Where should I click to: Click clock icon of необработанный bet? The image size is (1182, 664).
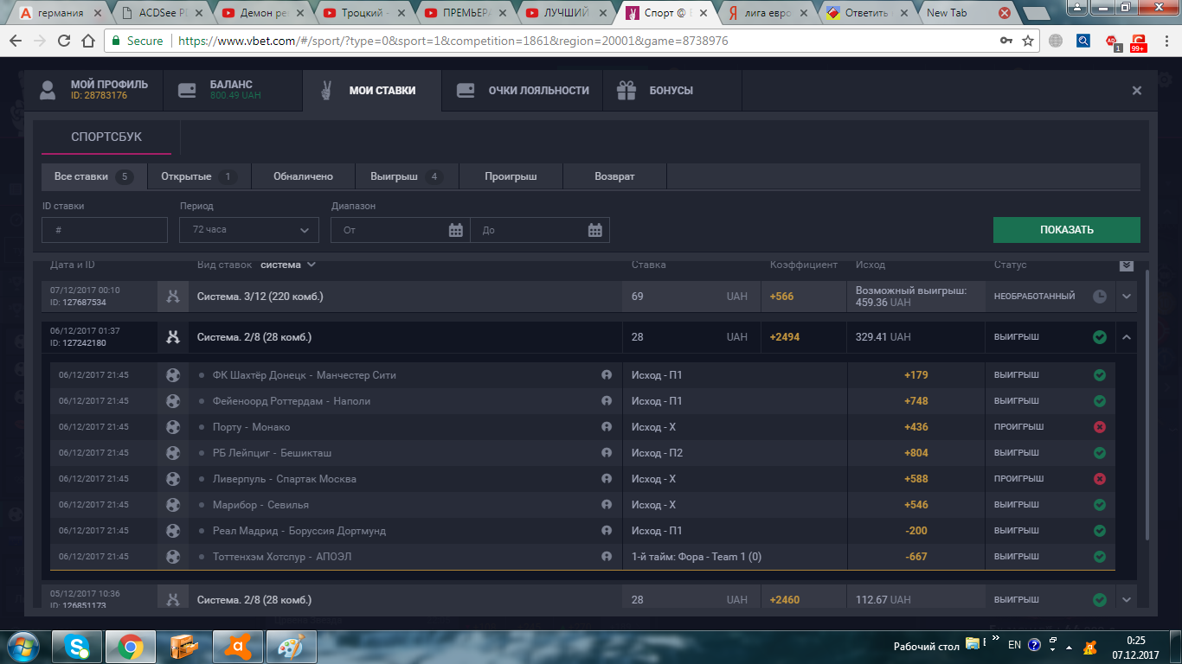click(x=1099, y=297)
